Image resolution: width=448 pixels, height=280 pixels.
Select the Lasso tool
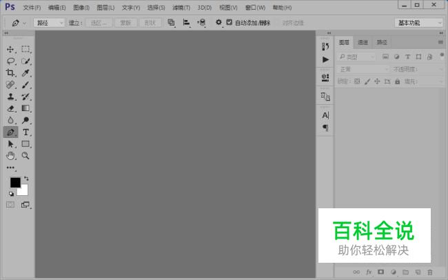tap(10, 61)
